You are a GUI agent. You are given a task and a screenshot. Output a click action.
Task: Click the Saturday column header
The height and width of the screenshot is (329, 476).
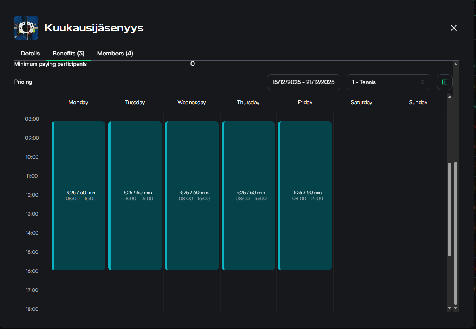click(x=361, y=102)
